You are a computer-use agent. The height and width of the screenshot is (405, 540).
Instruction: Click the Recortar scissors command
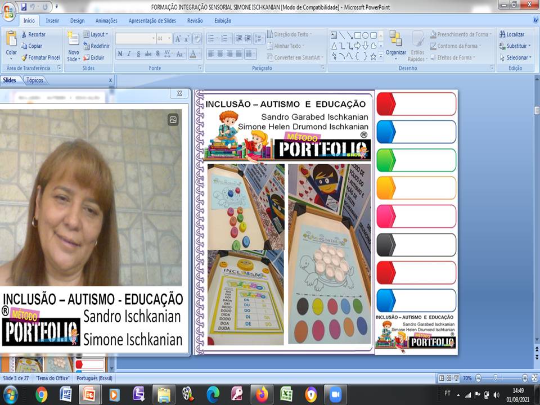click(33, 34)
